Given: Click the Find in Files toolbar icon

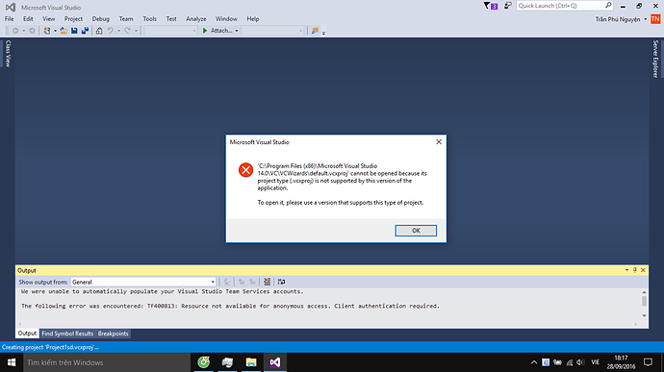Looking at the screenshot, I should click(x=315, y=31).
